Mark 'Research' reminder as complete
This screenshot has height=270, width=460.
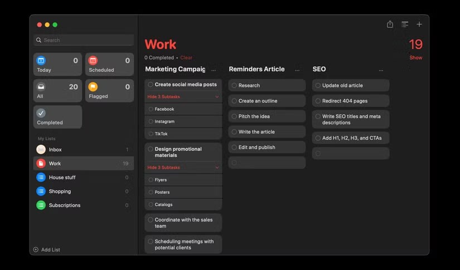click(x=234, y=86)
